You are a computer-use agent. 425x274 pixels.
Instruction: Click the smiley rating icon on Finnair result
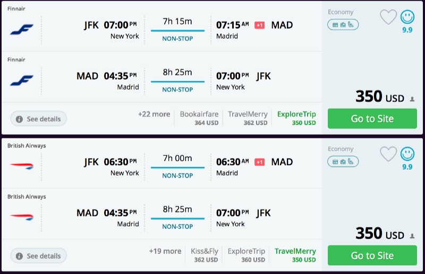click(407, 17)
